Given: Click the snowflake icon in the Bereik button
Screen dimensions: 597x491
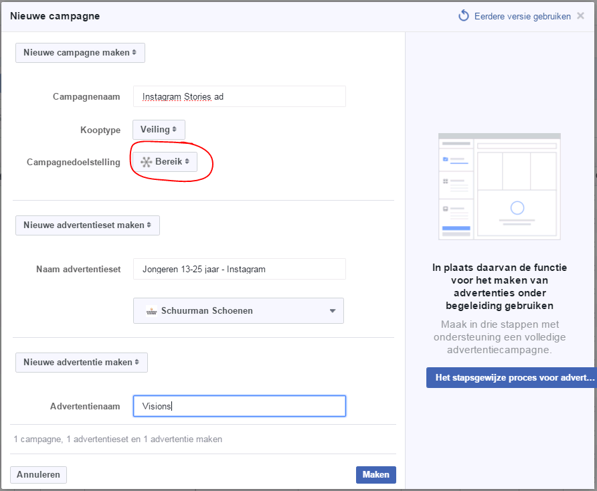Looking at the screenshot, I should click(x=146, y=162).
